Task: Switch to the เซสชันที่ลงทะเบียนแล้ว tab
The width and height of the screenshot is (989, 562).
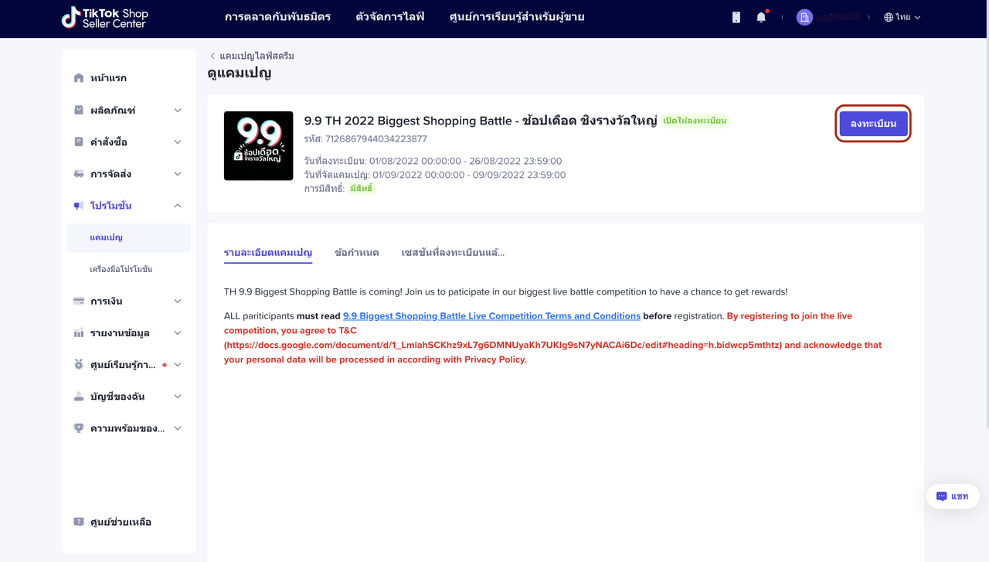Action: pos(453,252)
